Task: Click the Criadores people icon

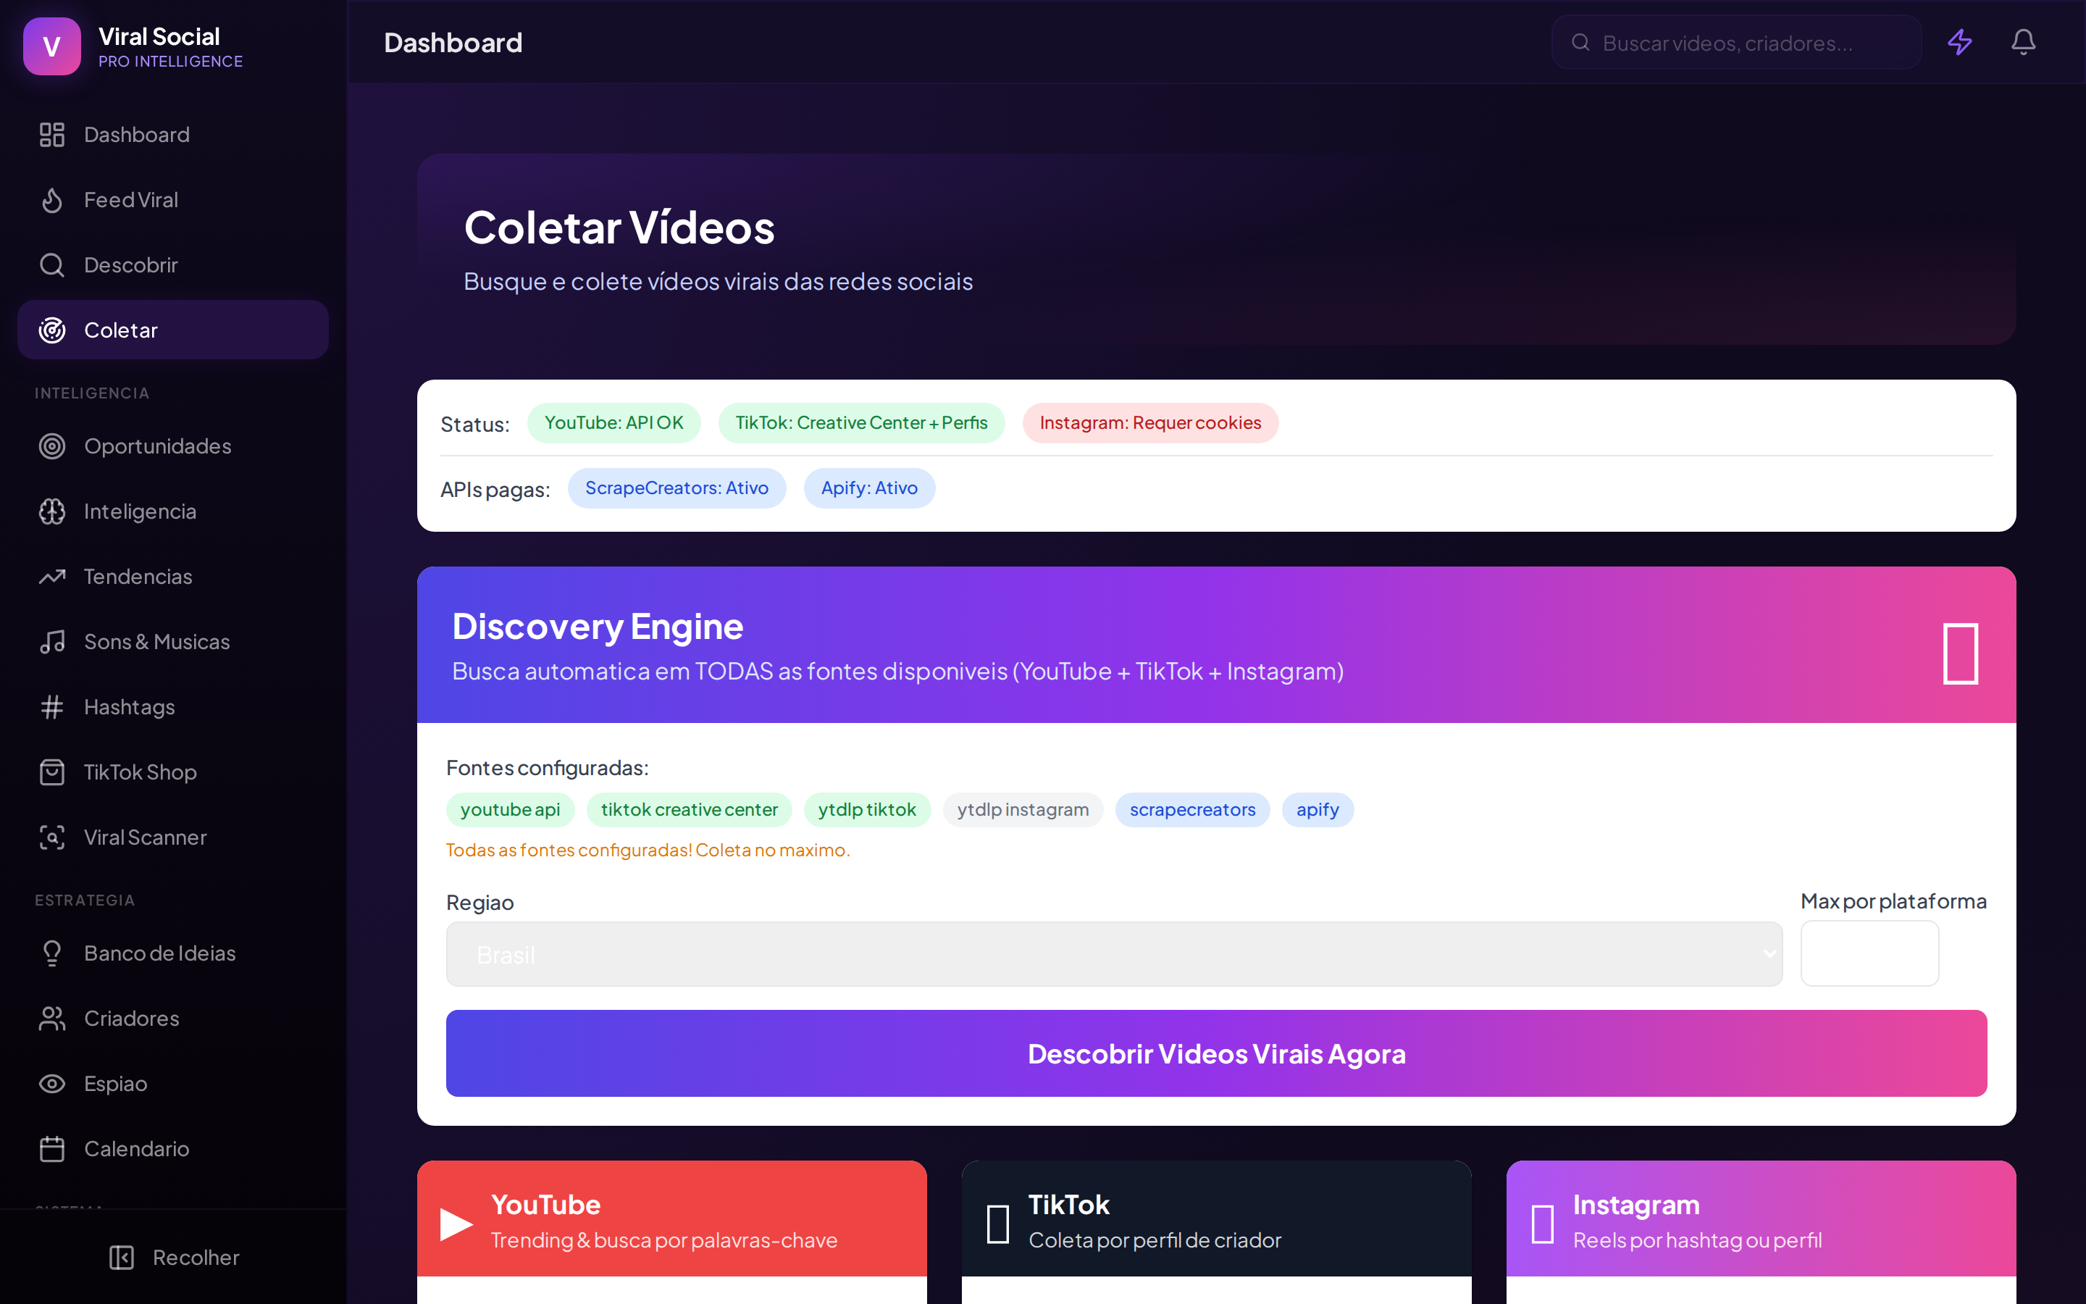Action: point(51,1019)
